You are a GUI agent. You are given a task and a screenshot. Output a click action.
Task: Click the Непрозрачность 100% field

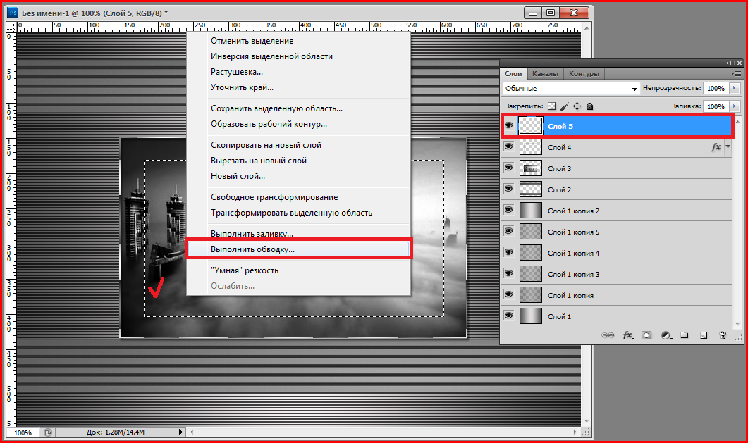click(716, 88)
